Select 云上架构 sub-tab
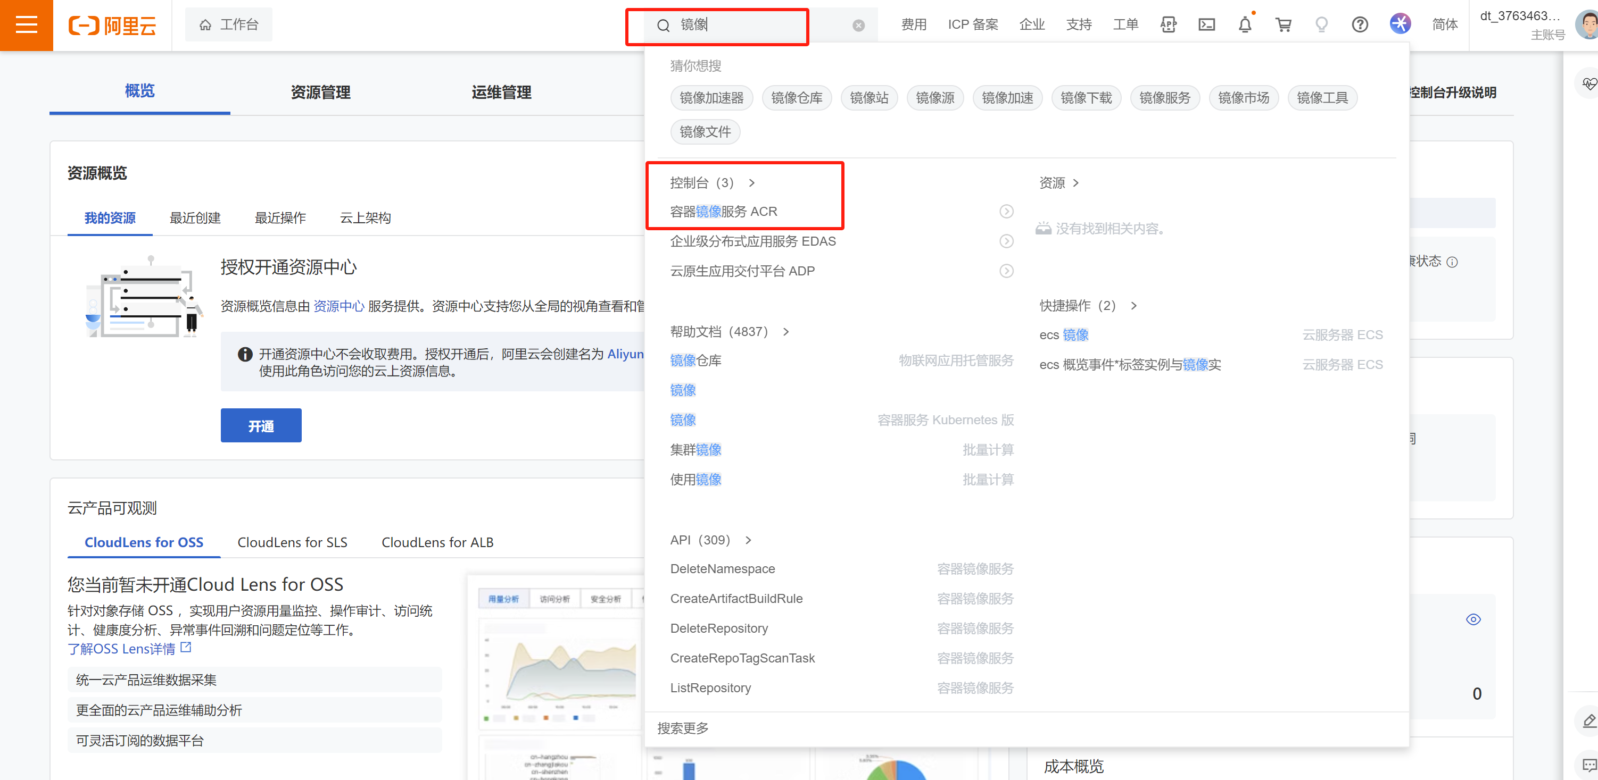Screen dimensions: 1598x780 coord(366,218)
